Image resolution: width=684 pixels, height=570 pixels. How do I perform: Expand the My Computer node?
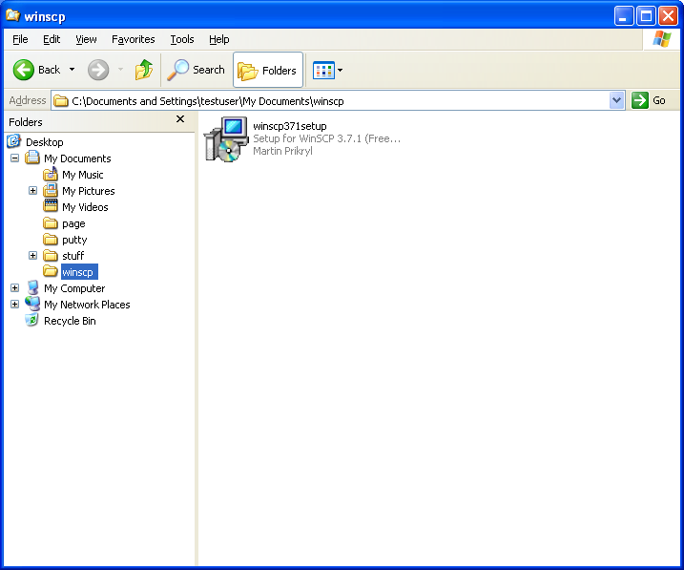click(x=15, y=288)
